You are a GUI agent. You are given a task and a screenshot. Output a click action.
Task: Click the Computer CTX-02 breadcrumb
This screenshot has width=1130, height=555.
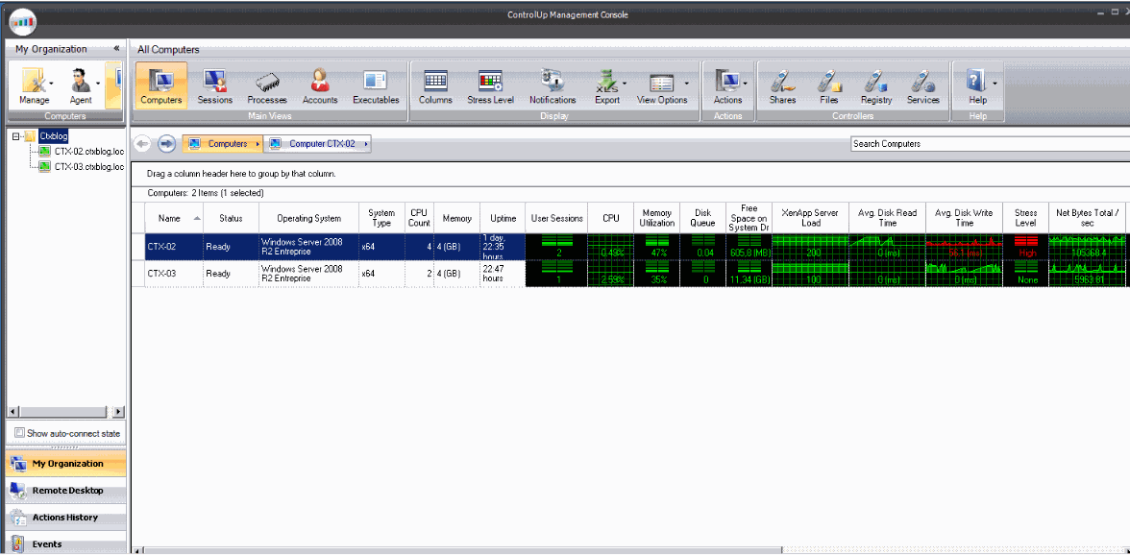(318, 144)
